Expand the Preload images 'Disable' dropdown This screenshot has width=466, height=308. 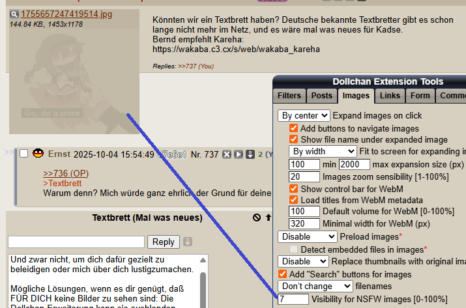click(x=307, y=236)
